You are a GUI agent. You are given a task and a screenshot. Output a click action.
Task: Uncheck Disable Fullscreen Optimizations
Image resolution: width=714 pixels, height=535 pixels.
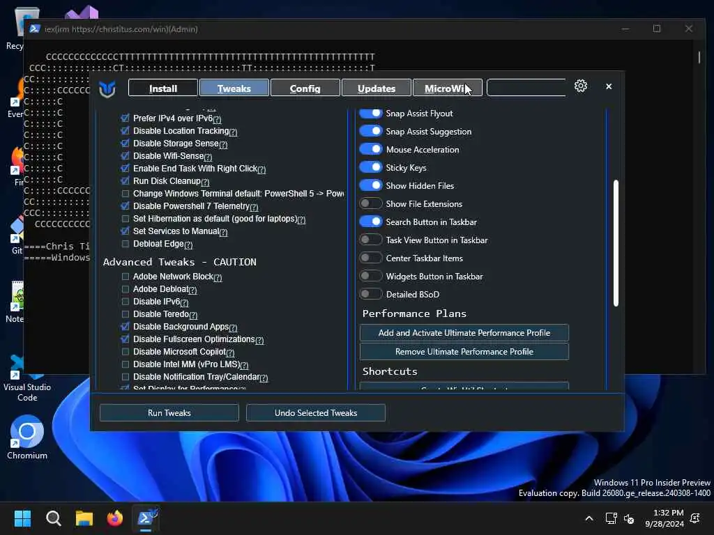pos(126,339)
